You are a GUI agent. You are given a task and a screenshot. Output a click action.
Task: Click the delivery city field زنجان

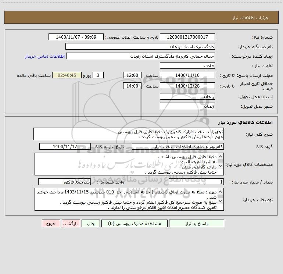pos(187,106)
